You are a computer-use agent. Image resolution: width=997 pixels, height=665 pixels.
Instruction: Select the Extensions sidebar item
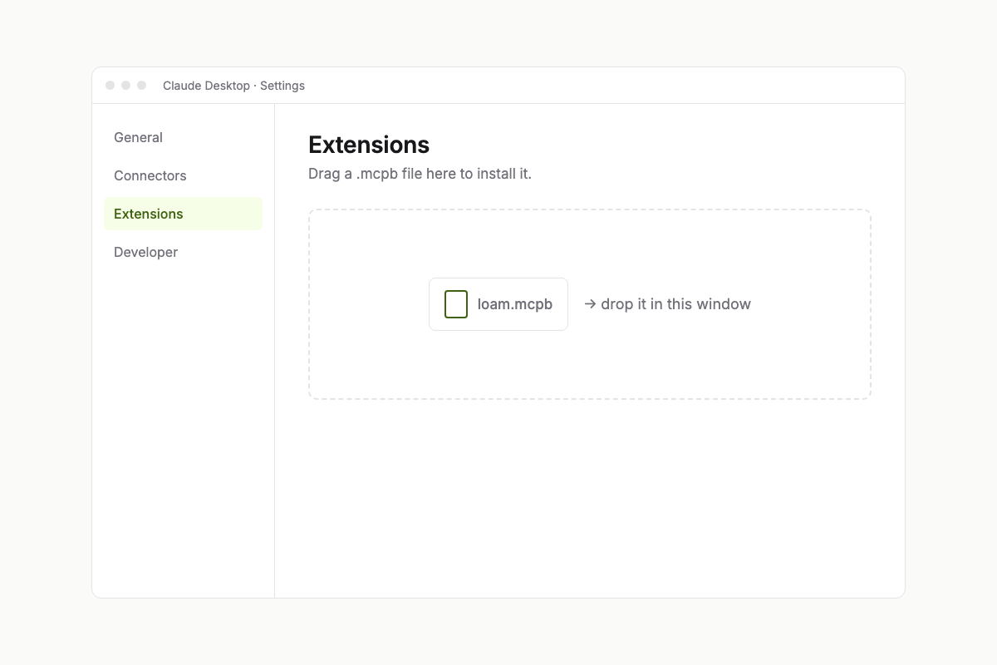coord(183,214)
